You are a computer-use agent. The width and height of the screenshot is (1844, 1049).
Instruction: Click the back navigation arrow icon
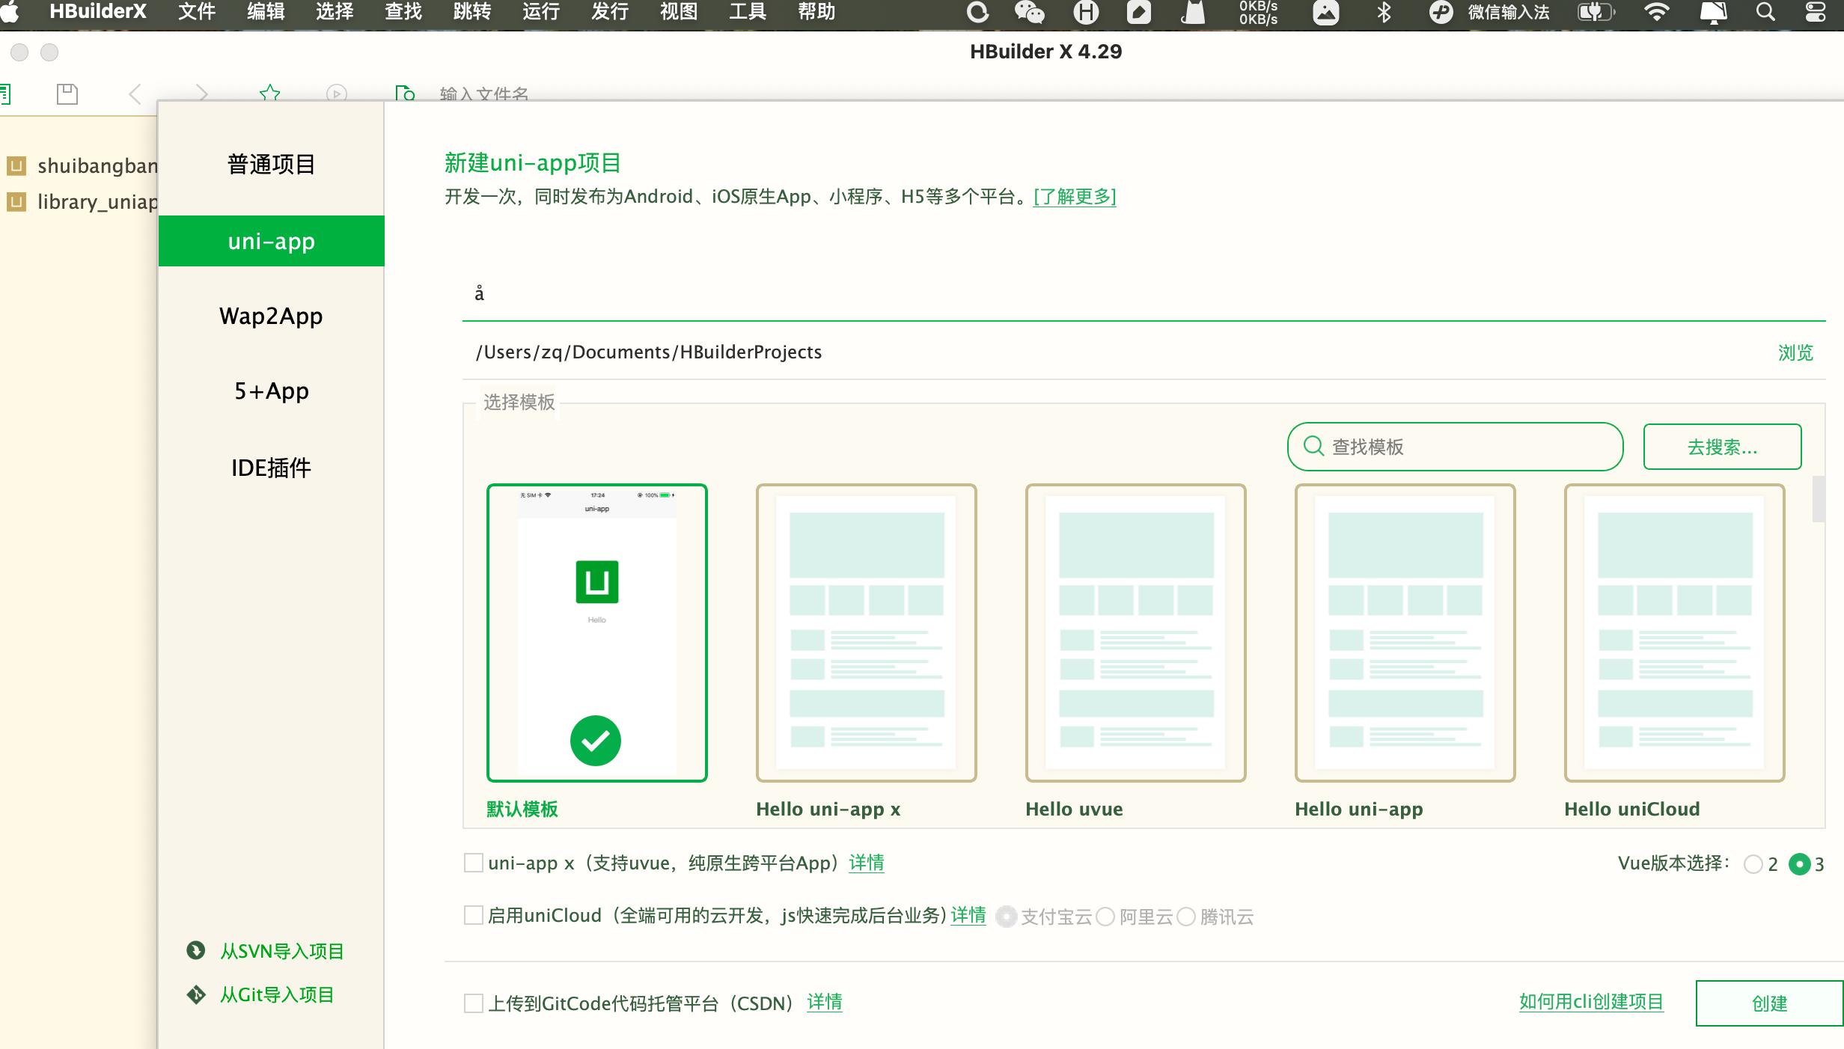pos(135,94)
